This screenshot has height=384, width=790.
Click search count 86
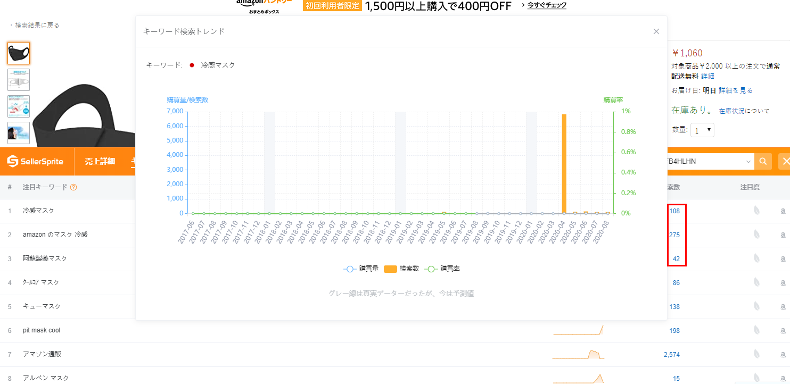point(676,283)
